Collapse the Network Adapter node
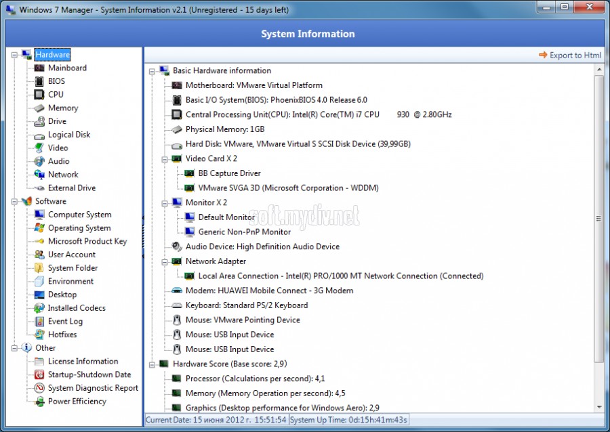Viewport: 610px width, 432px height. [165, 262]
